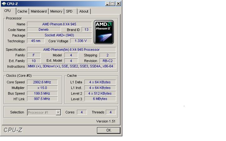Click the core speed value 2992.6 MHz

(x=42, y=82)
